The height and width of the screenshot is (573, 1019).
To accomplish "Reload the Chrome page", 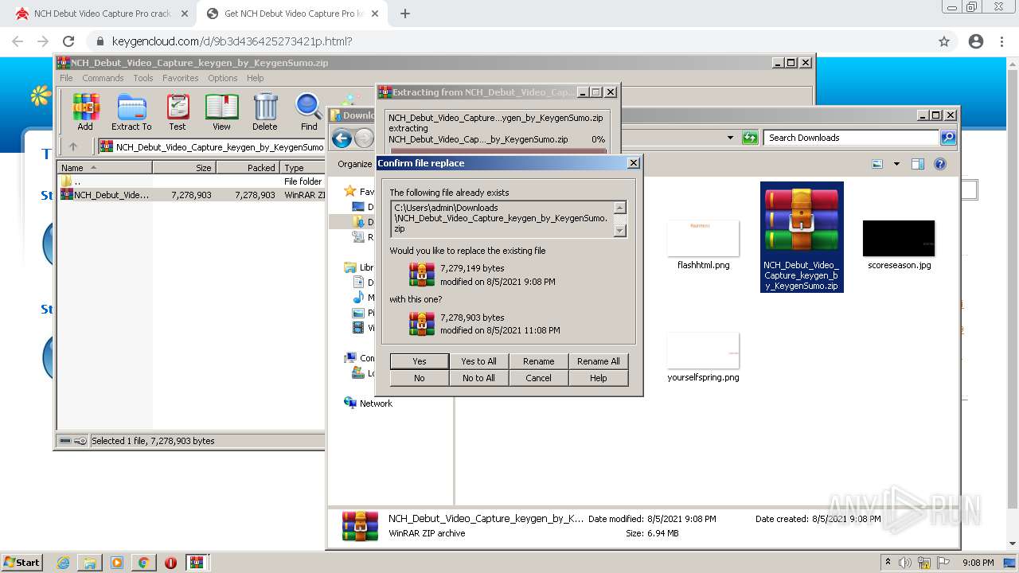I will point(68,41).
